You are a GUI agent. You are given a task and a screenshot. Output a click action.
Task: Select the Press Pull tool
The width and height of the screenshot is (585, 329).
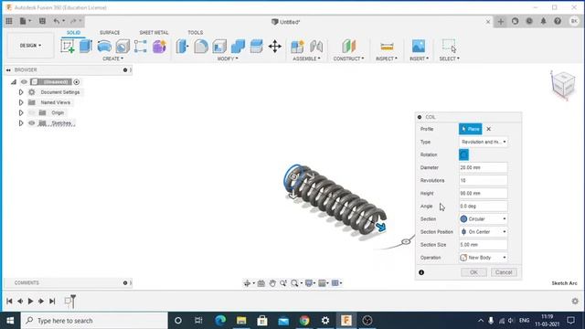(183, 47)
